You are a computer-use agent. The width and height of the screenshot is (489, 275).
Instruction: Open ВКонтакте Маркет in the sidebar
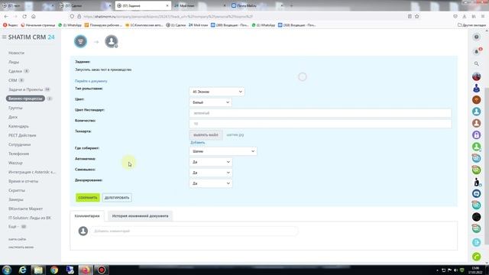coord(25,209)
